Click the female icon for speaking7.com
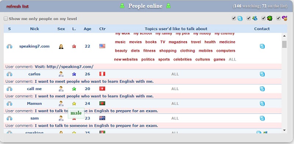Image resolution: width=294 pixels, height=144 pixels. pyautogui.click(x=61, y=46)
